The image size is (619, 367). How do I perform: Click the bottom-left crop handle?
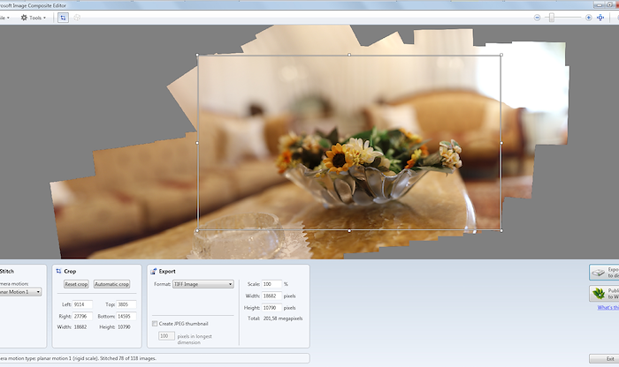click(x=197, y=231)
